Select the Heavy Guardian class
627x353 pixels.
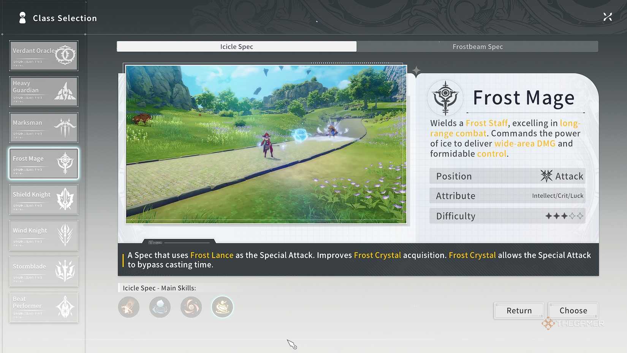(x=44, y=91)
